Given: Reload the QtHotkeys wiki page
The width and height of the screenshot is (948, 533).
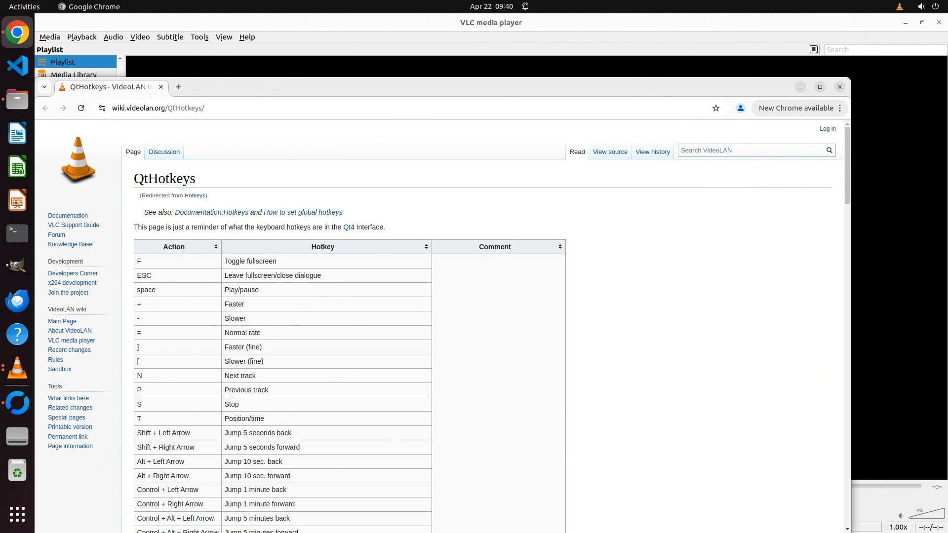Looking at the screenshot, I should (x=81, y=108).
